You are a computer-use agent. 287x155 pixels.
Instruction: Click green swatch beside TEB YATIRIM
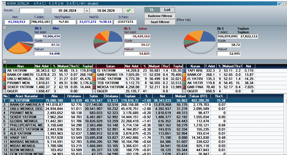(94, 83)
